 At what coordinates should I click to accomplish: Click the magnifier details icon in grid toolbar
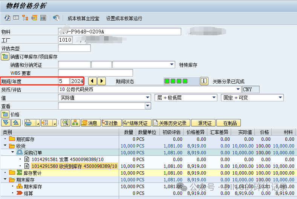tap(65, 123)
